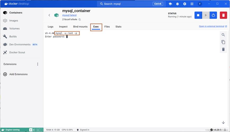
Task: Click the Extensions heading label
Action: [x=10, y=64]
